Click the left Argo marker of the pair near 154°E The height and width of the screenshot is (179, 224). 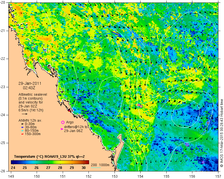point(139,105)
